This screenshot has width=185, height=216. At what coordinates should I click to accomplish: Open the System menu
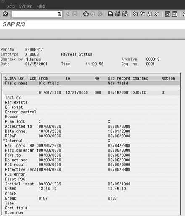coord(26,6)
